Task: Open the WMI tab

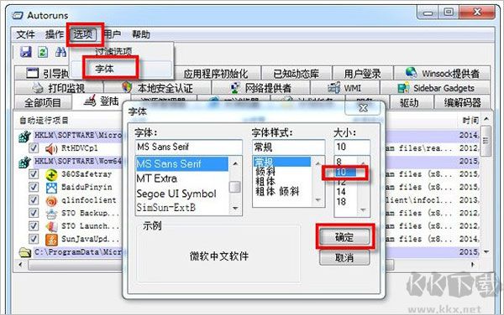Action: click(344, 88)
